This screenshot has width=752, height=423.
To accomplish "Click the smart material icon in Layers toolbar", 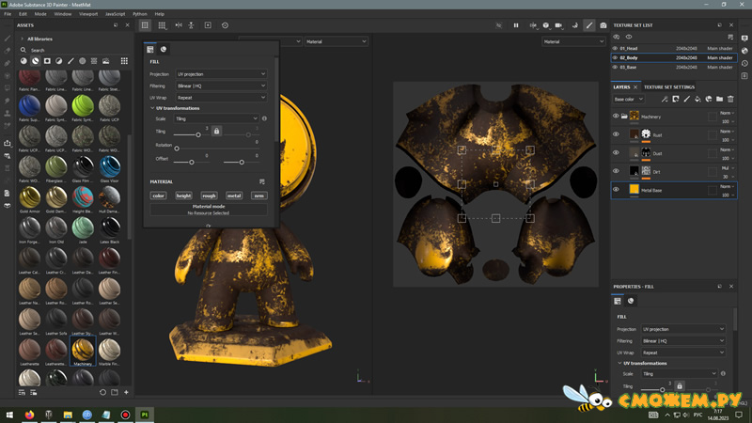I will tap(709, 100).
